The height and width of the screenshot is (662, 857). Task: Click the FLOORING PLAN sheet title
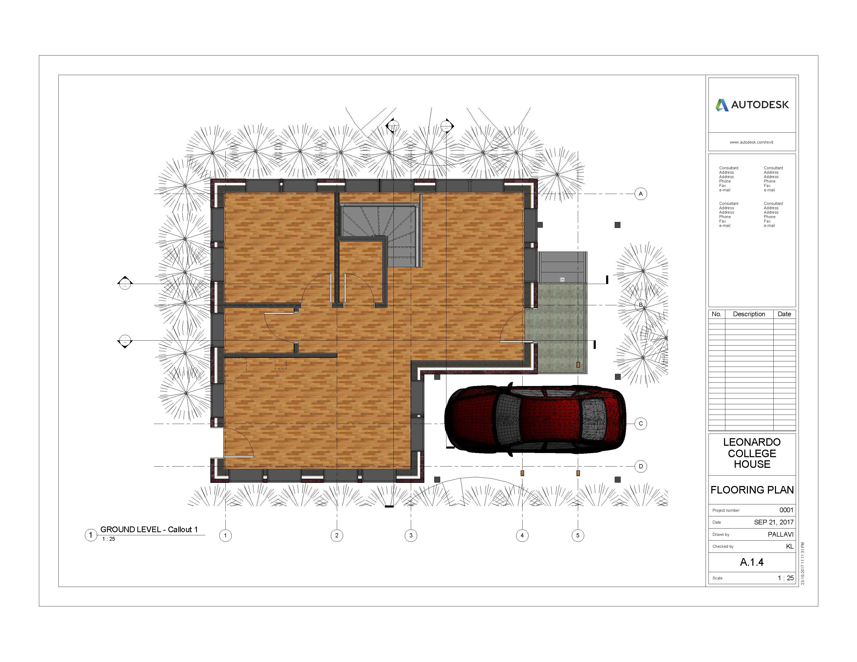point(752,490)
